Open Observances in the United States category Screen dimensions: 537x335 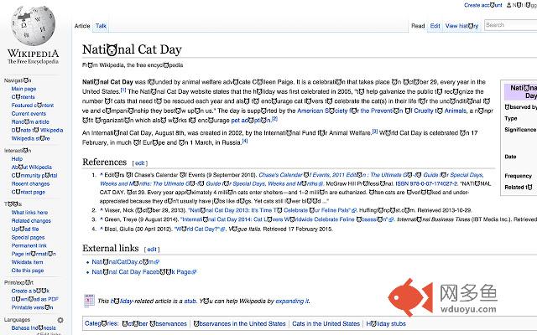pyautogui.click(x=239, y=324)
